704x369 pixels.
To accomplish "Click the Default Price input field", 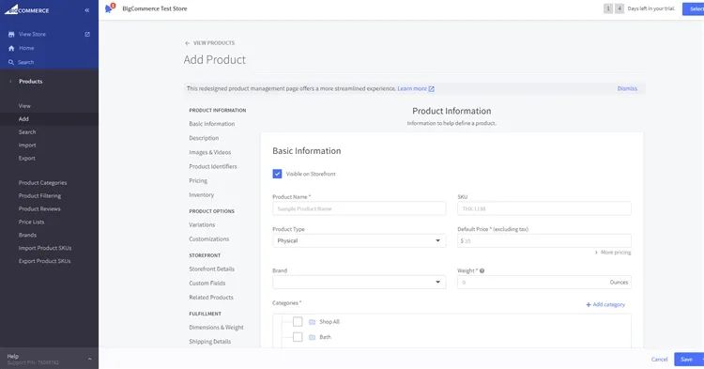I will pos(544,240).
